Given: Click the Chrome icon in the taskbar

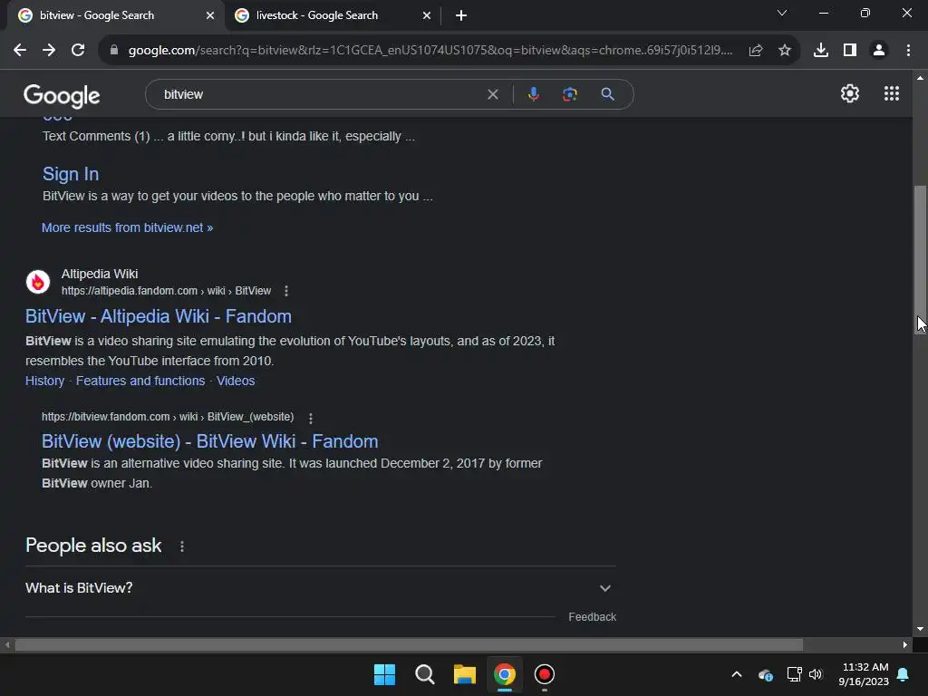Looking at the screenshot, I should click(505, 674).
